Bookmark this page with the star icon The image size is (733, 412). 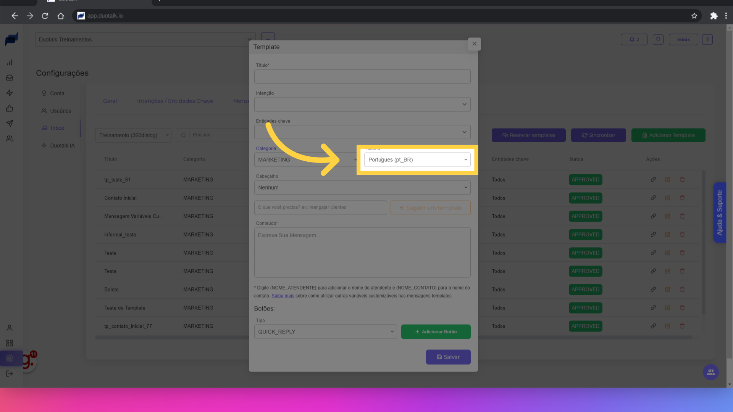694,16
